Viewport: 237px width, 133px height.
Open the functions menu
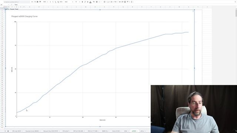tap(132, 2)
